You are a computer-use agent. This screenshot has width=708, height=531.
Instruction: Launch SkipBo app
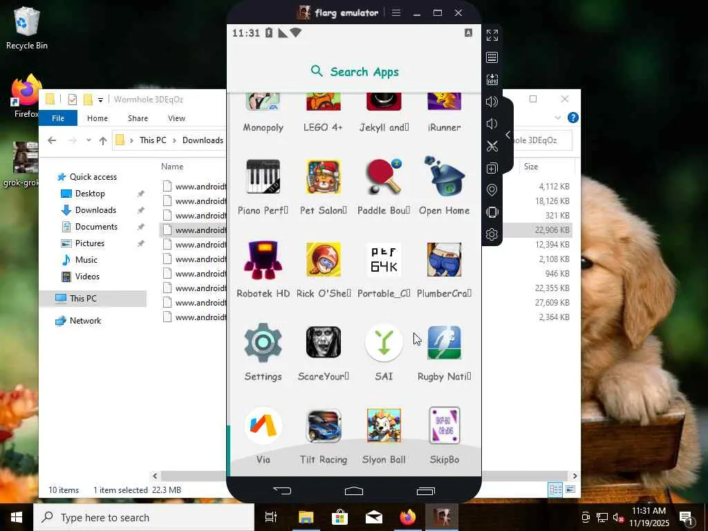445,426
